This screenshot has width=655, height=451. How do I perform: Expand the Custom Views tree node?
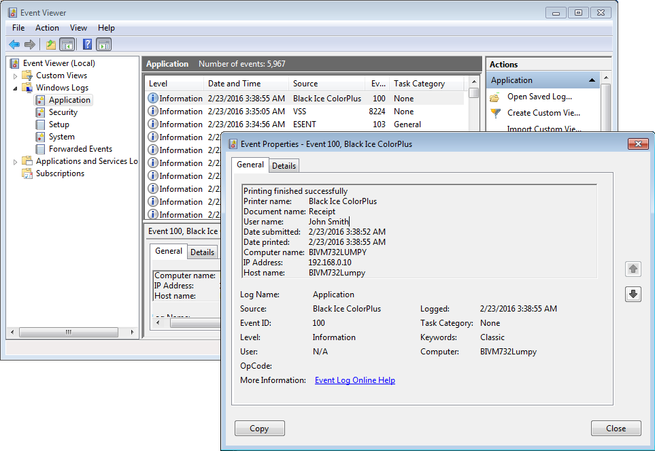coord(16,76)
